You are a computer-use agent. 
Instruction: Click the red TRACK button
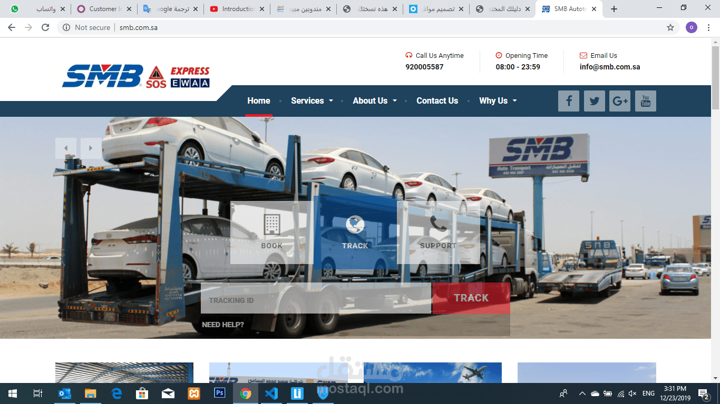click(471, 298)
